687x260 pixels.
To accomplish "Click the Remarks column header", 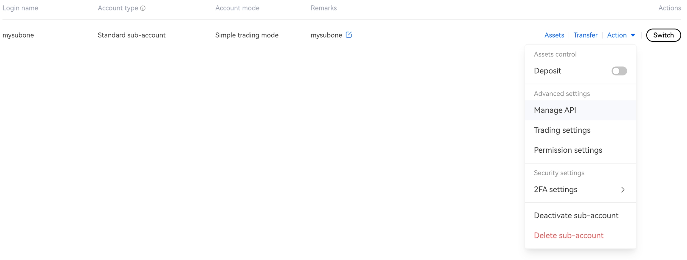I will [324, 8].
